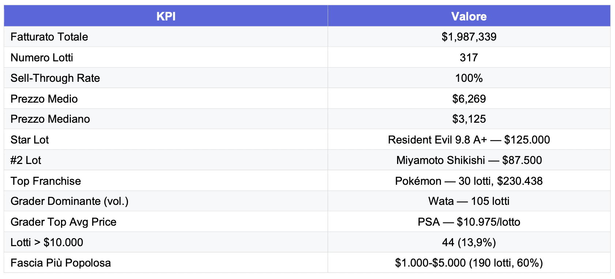The image size is (615, 279).
Task: Click the KPI column header
Action: pos(166,16)
